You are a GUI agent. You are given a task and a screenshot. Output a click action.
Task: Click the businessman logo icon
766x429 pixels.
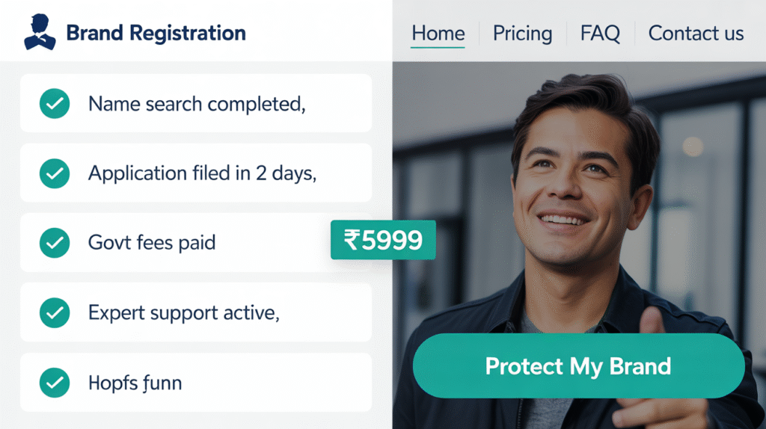coord(40,31)
